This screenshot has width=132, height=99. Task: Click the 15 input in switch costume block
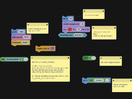point(82,24)
